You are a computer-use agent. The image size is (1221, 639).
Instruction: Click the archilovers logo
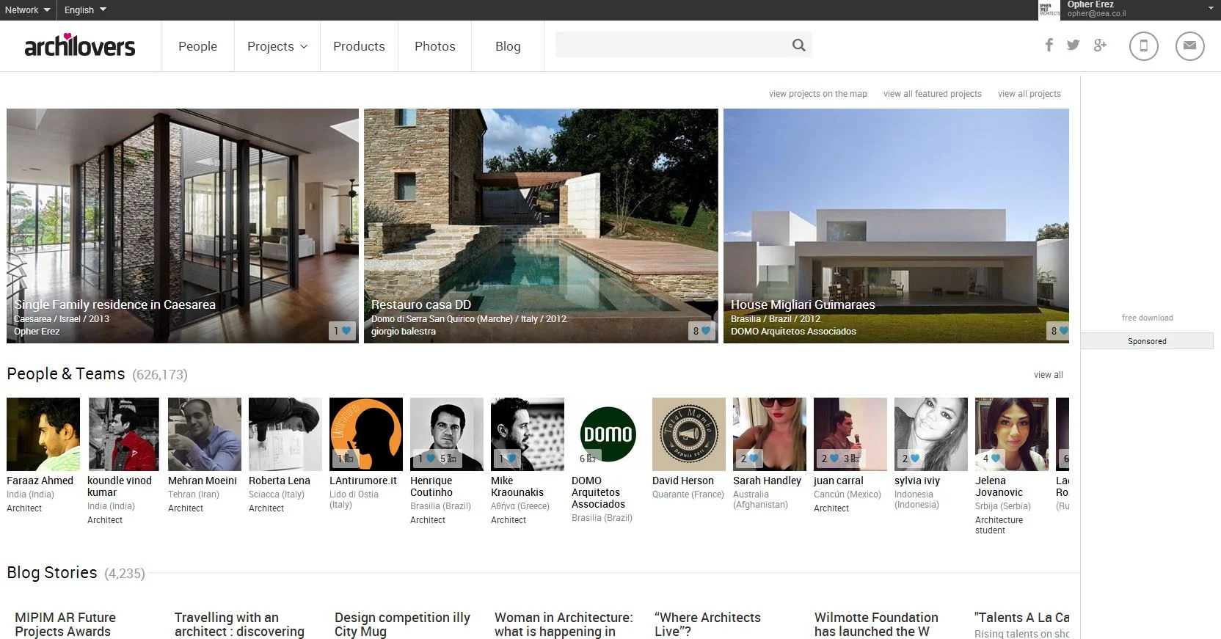tap(80, 45)
